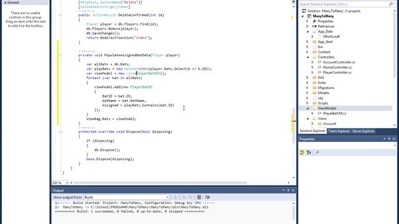Click editor horizontal scrollbar thumb

(160, 182)
